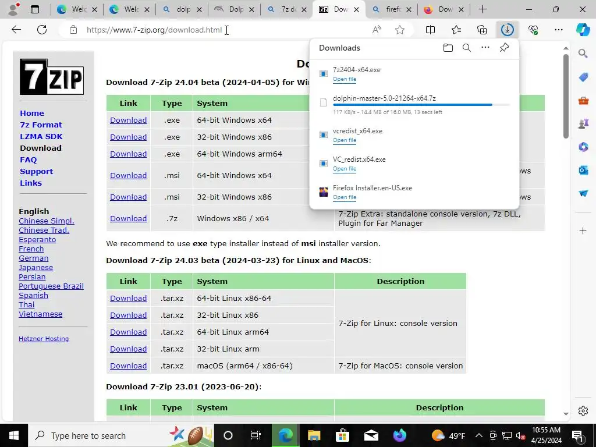Open sidebar Outlook icon
Image resolution: width=596 pixels, height=447 pixels.
click(x=583, y=170)
